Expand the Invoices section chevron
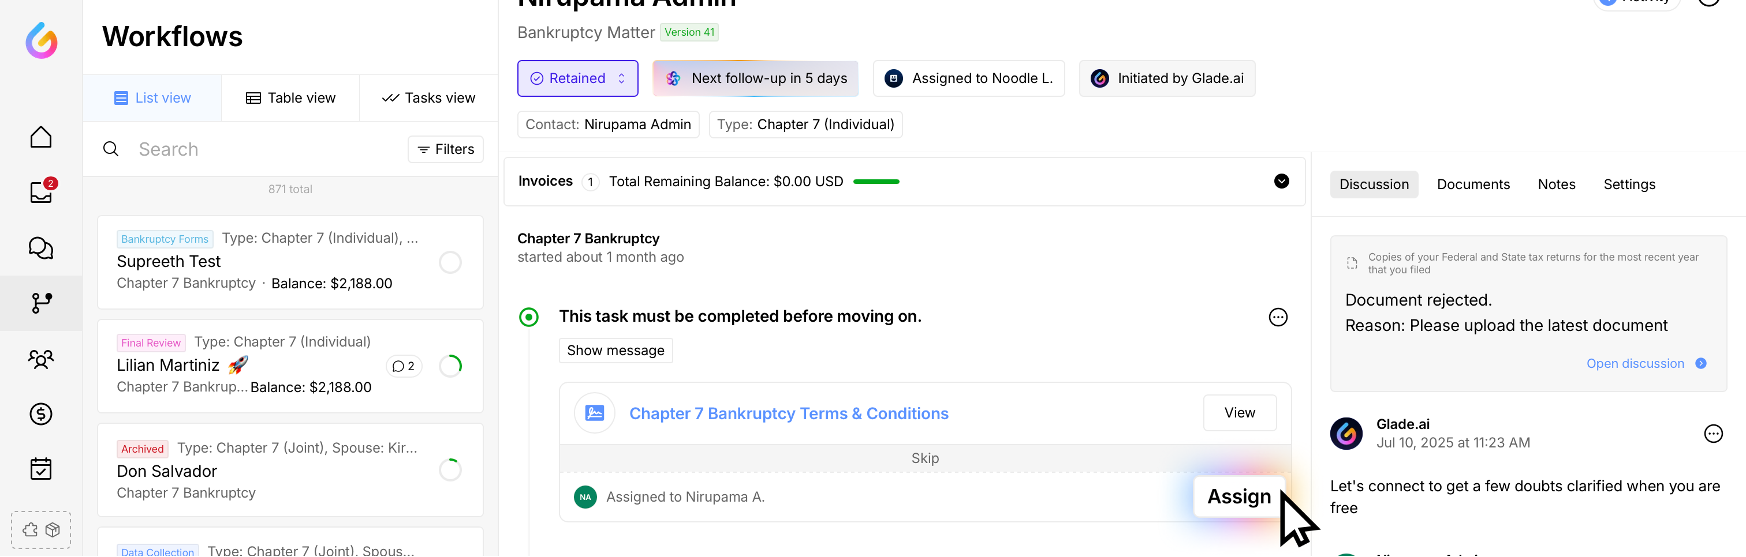Viewport: 1746px width, 557px height. (x=1281, y=182)
